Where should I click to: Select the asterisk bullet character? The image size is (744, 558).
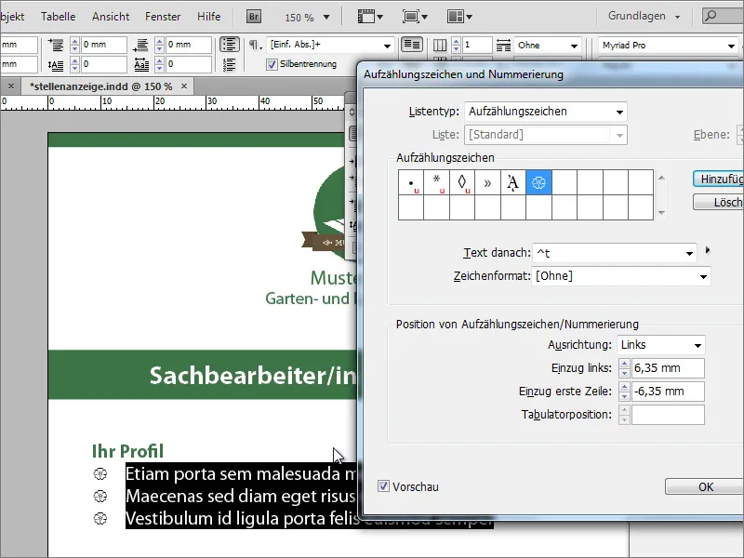click(435, 183)
